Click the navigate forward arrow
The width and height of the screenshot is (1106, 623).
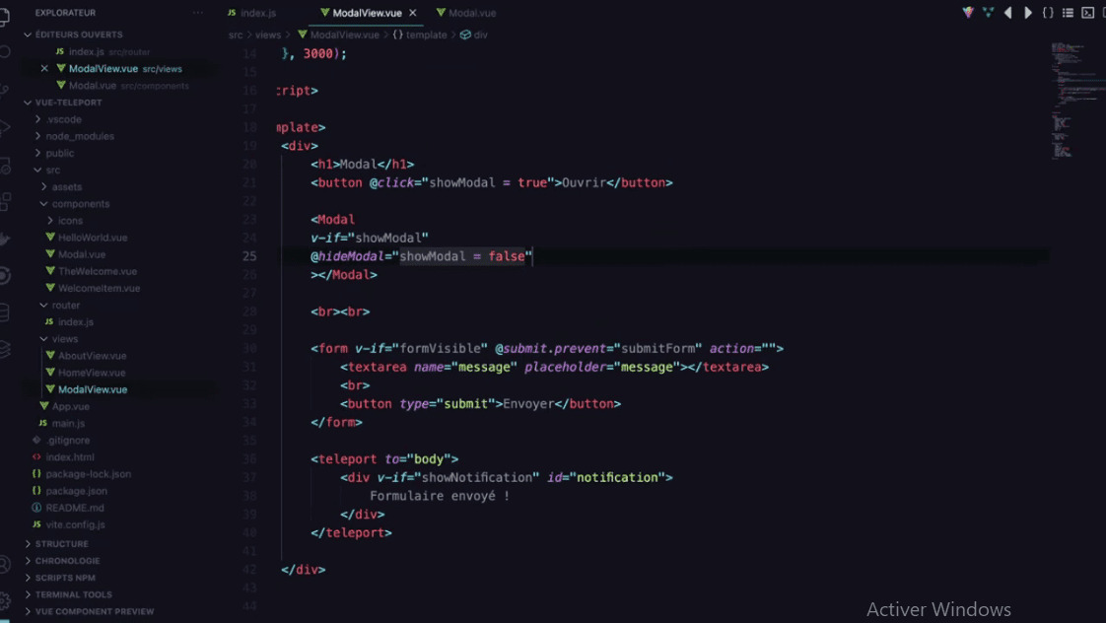1028,12
